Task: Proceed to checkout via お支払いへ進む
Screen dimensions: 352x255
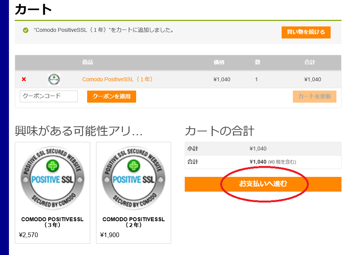Action: [x=263, y=184]
